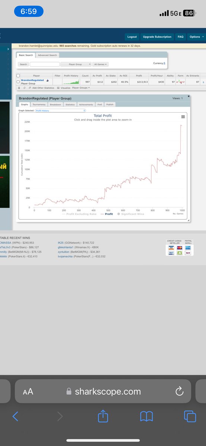Click the x link at the row end

(x=203, y=81)
